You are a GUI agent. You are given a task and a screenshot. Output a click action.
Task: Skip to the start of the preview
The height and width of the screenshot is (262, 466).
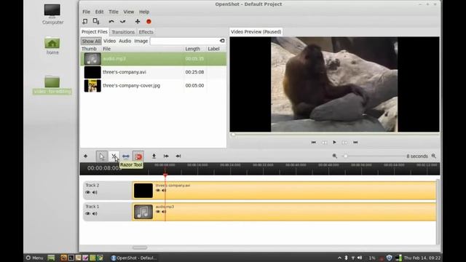pyautogui.click(x=314, y=143)
